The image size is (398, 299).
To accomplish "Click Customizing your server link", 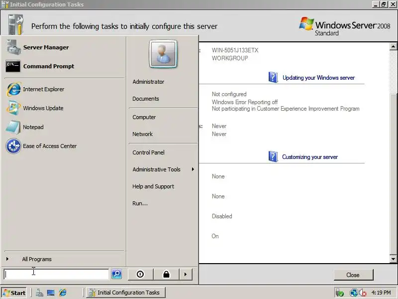I will tap(310, 157).
